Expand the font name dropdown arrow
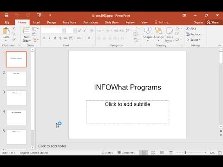Viewport: 223px width, 167px height. (x=64, y=31)
